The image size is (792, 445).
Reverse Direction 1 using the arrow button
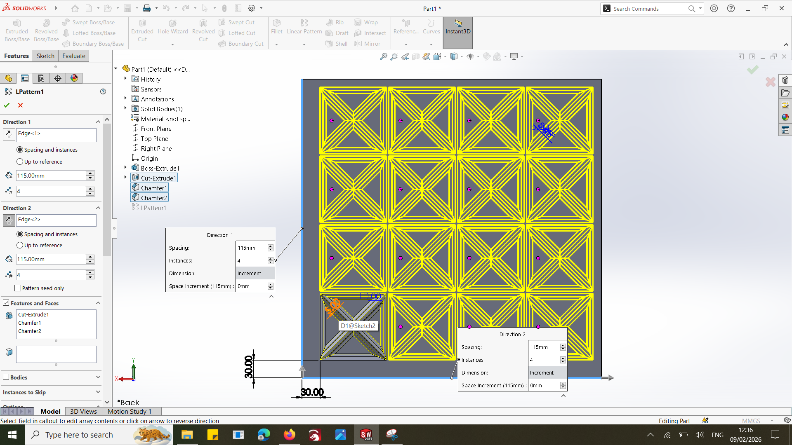pyautogui.click(x=9, y=134)
